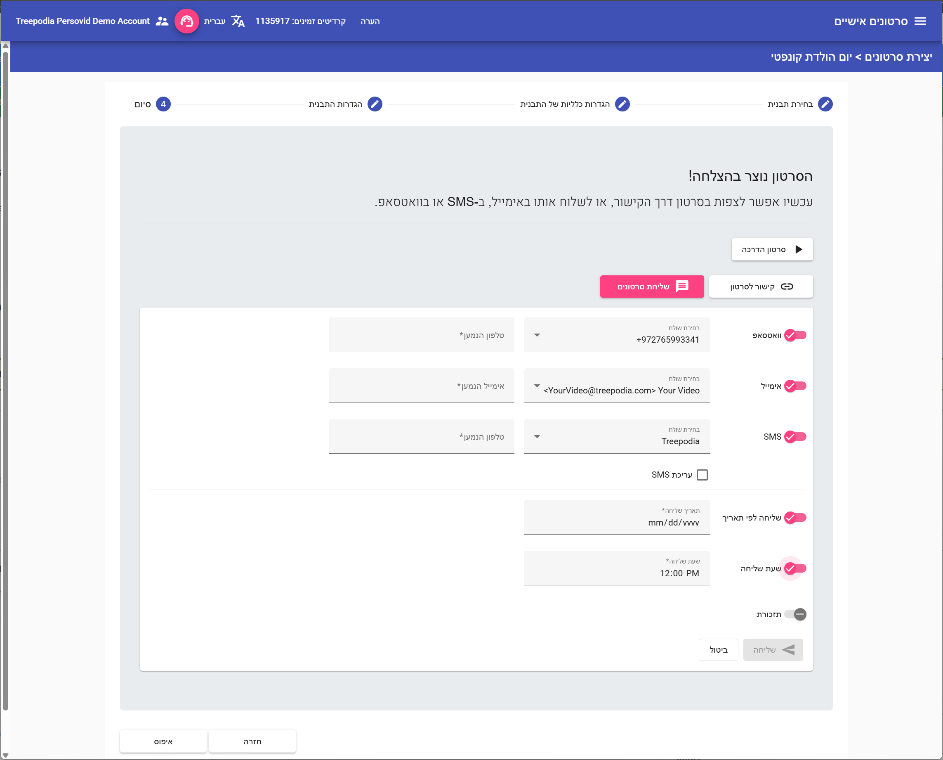Open SMS sender dropdown Treepodia

(617, 436)
